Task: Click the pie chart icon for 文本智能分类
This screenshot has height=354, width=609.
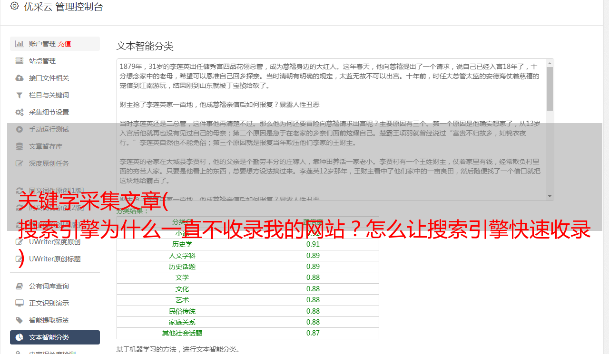Action: coord(20,337)
